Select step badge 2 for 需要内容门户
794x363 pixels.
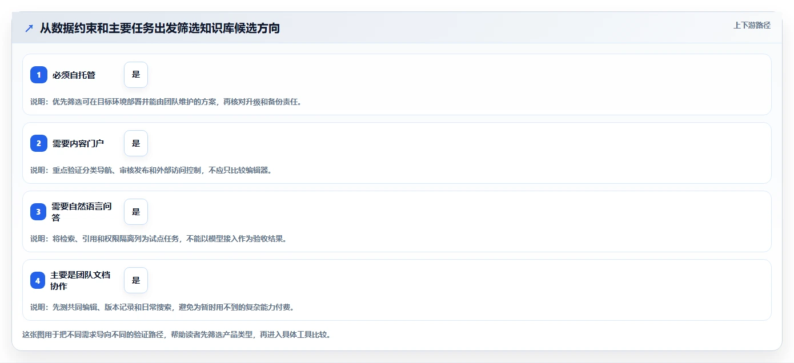pos(39,143)
